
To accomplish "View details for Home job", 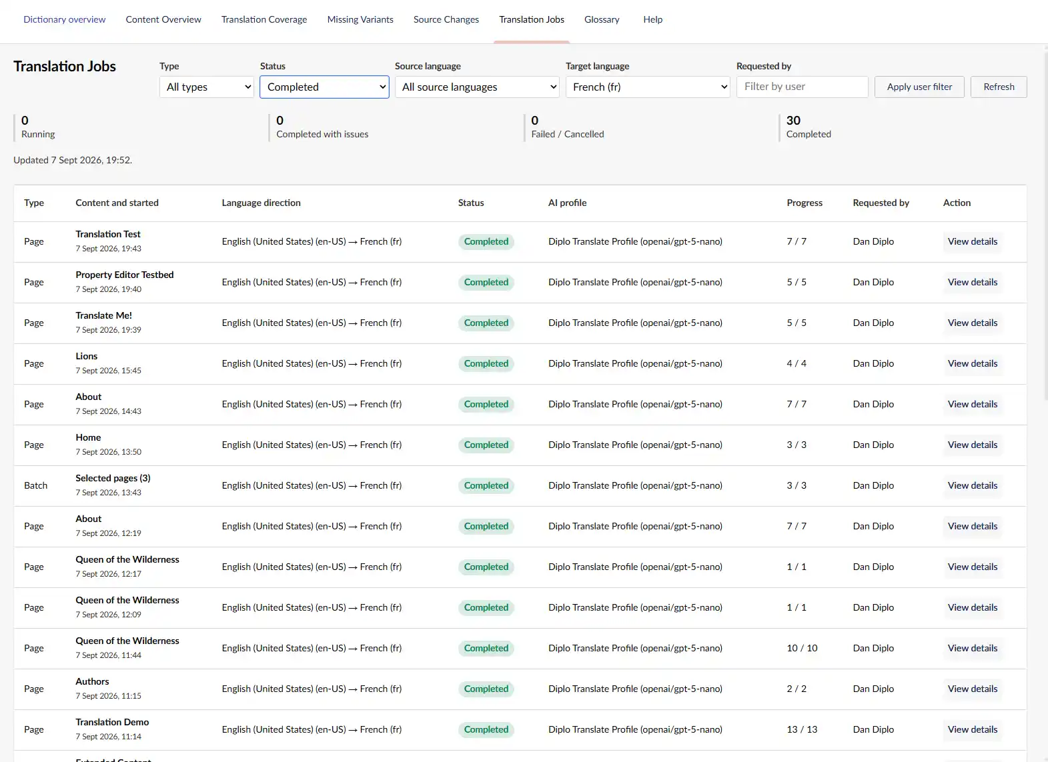I will coord(973,445).
